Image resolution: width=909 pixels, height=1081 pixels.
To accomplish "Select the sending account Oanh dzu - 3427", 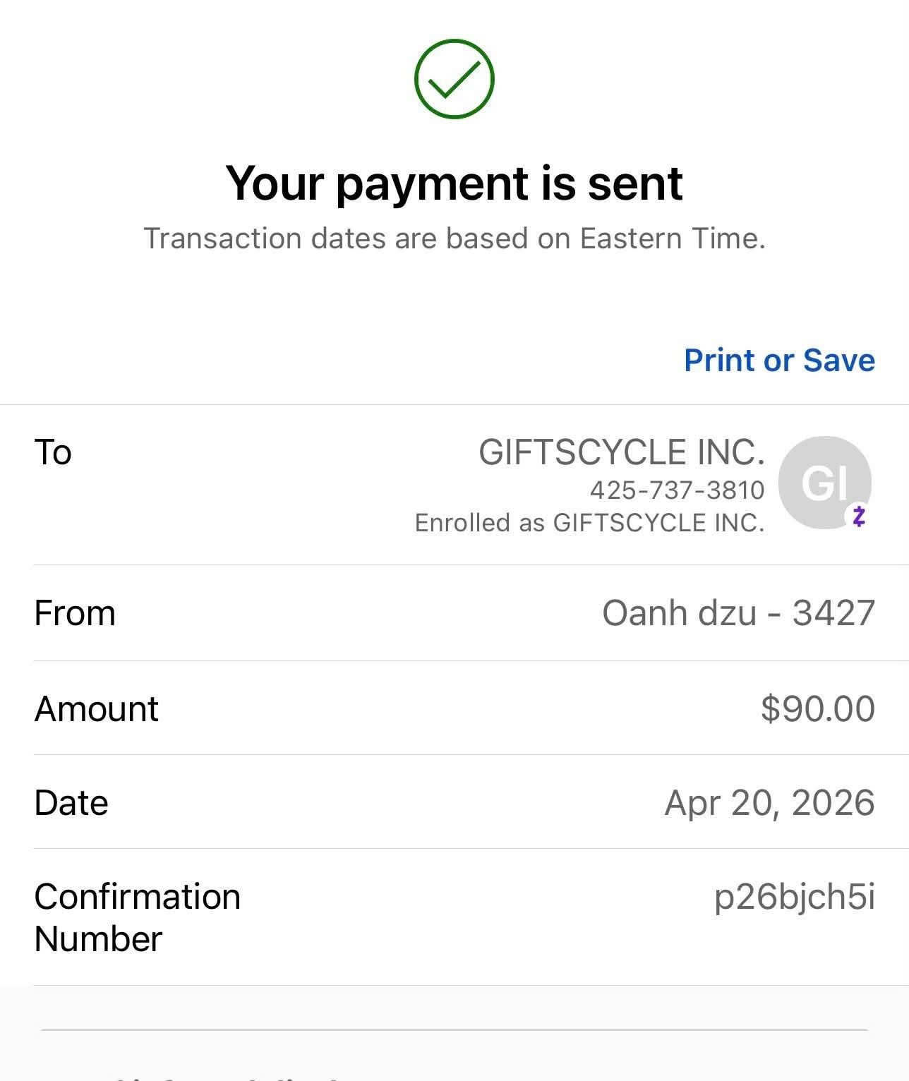I will pos(738,612).
